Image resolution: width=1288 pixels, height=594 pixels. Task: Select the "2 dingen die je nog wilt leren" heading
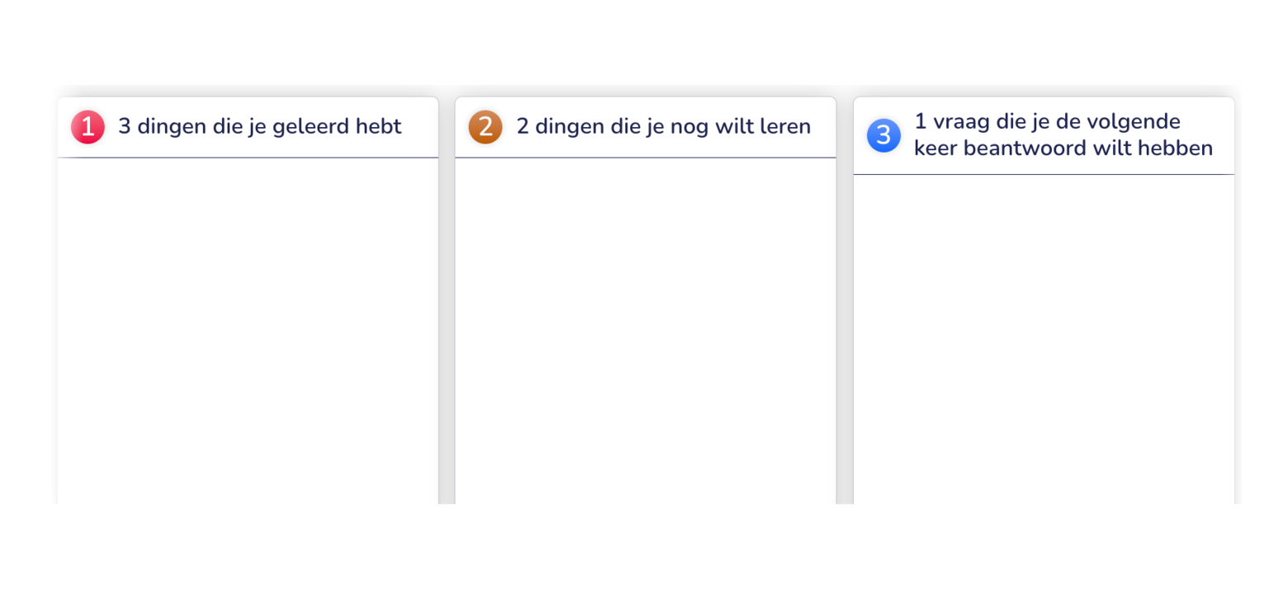pyautogui.click(x=663, y=127)
